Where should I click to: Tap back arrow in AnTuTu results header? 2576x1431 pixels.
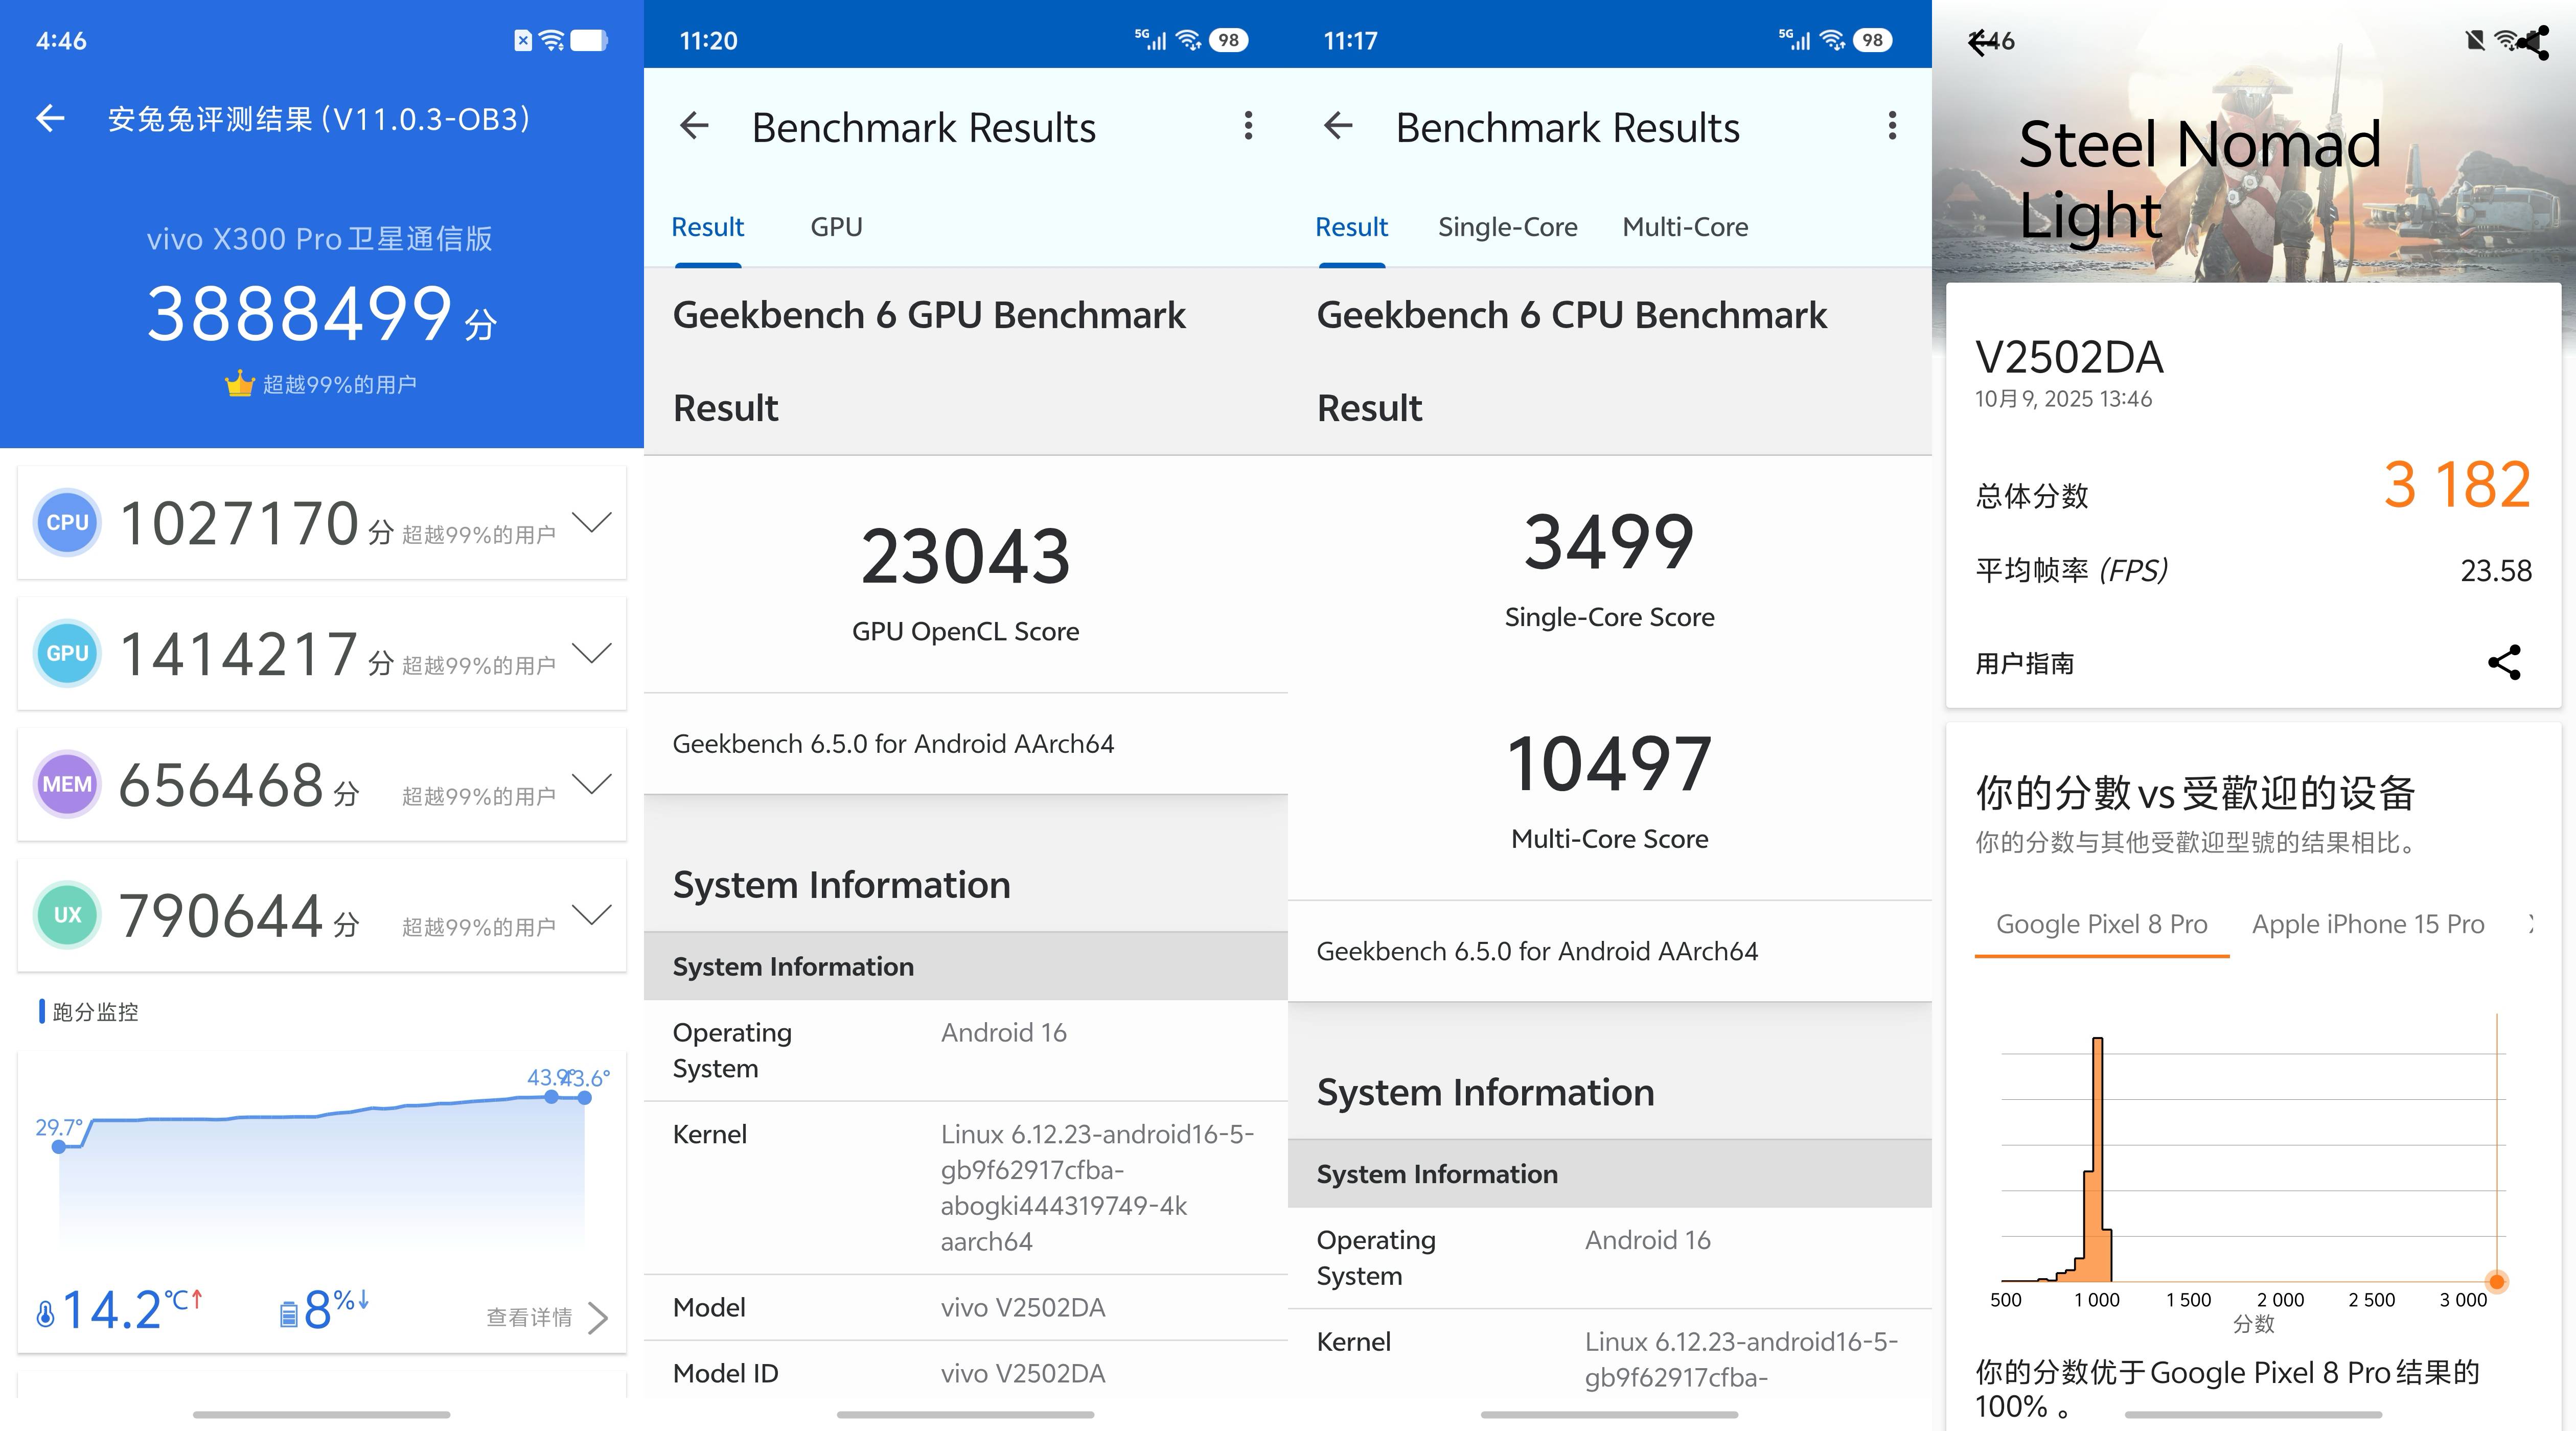(x=50, y=119)
